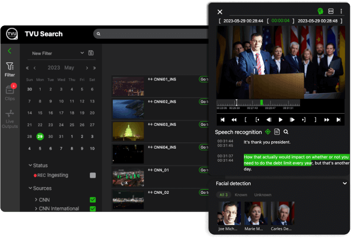Jump to the mark-out point
353x239 pixels.
coord(304,119)
